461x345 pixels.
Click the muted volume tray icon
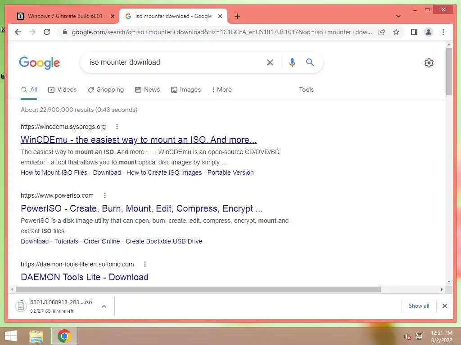407,336
